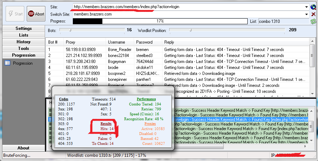Click 'Retries: 799' statistic
Viewport: 318px width, 161px height.
[151, 109]
